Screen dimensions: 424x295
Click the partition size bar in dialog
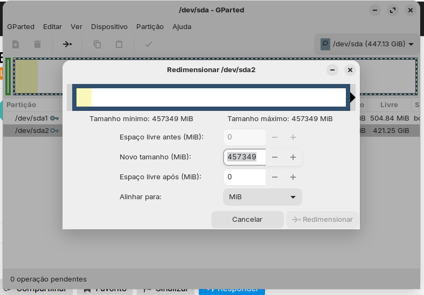[211, 97]
